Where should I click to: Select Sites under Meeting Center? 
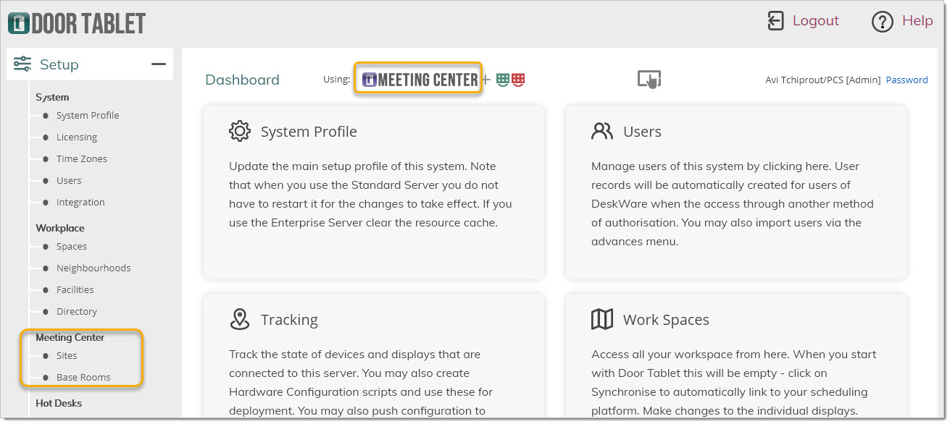(67, 355)
